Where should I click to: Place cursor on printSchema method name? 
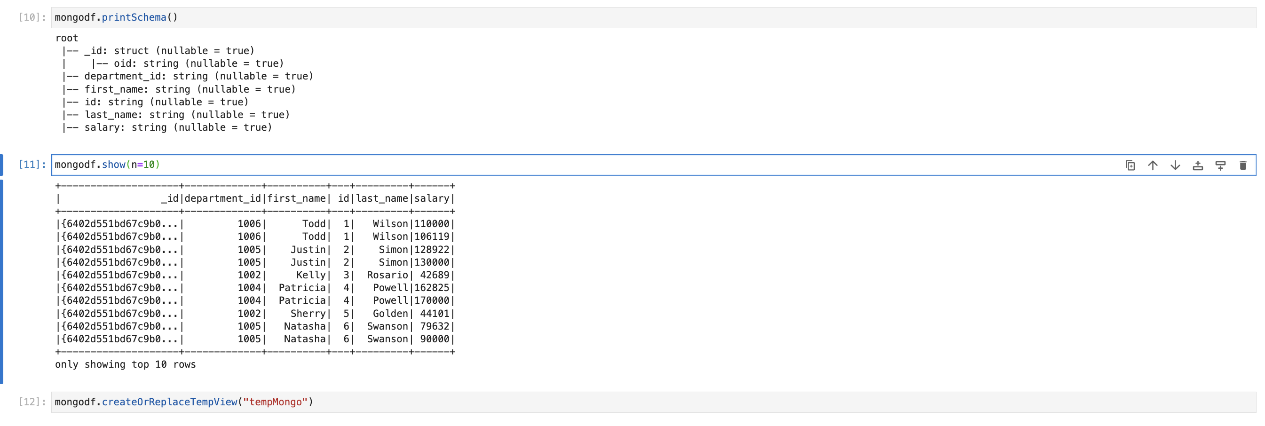[x=134, y=18]
